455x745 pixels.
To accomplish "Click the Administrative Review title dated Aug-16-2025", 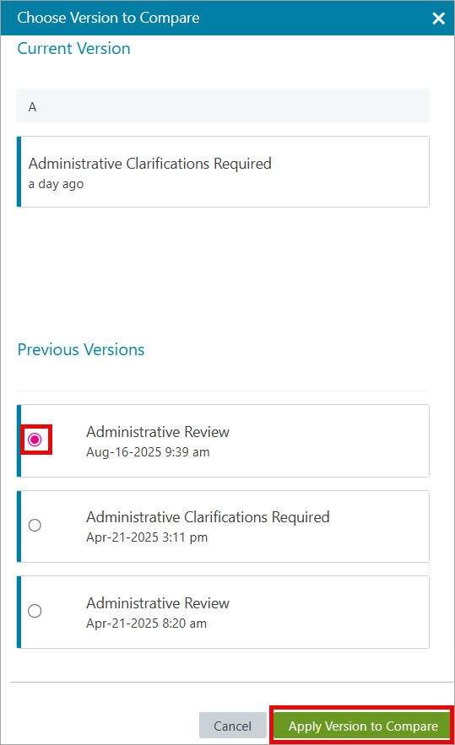I will (x=158, y=432).
